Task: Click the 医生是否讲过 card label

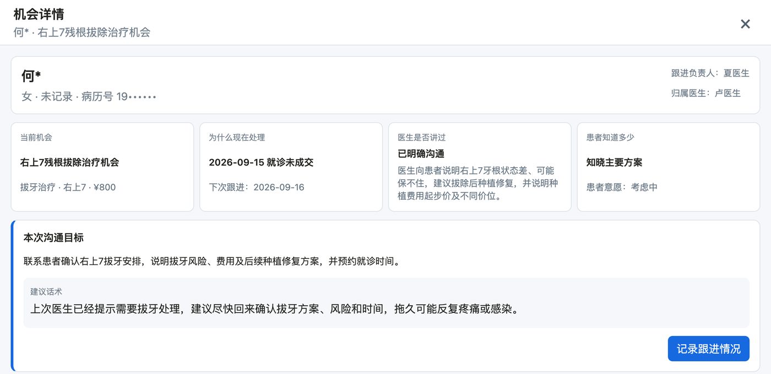Action: [x=422, y=137]
